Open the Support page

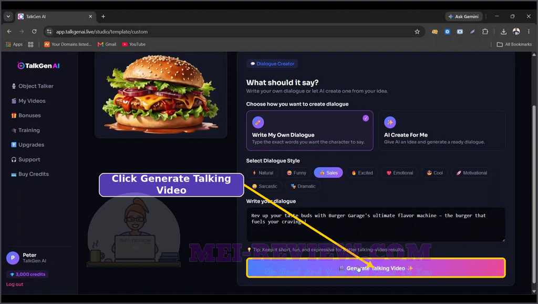click(26, 160)
